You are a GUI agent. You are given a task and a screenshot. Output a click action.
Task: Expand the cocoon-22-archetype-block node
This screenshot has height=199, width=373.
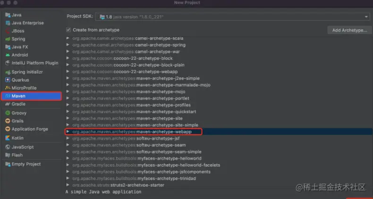point(68,58)
